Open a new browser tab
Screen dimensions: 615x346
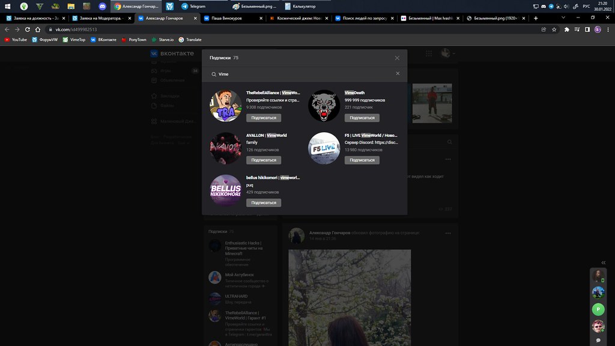pos(536,18)
